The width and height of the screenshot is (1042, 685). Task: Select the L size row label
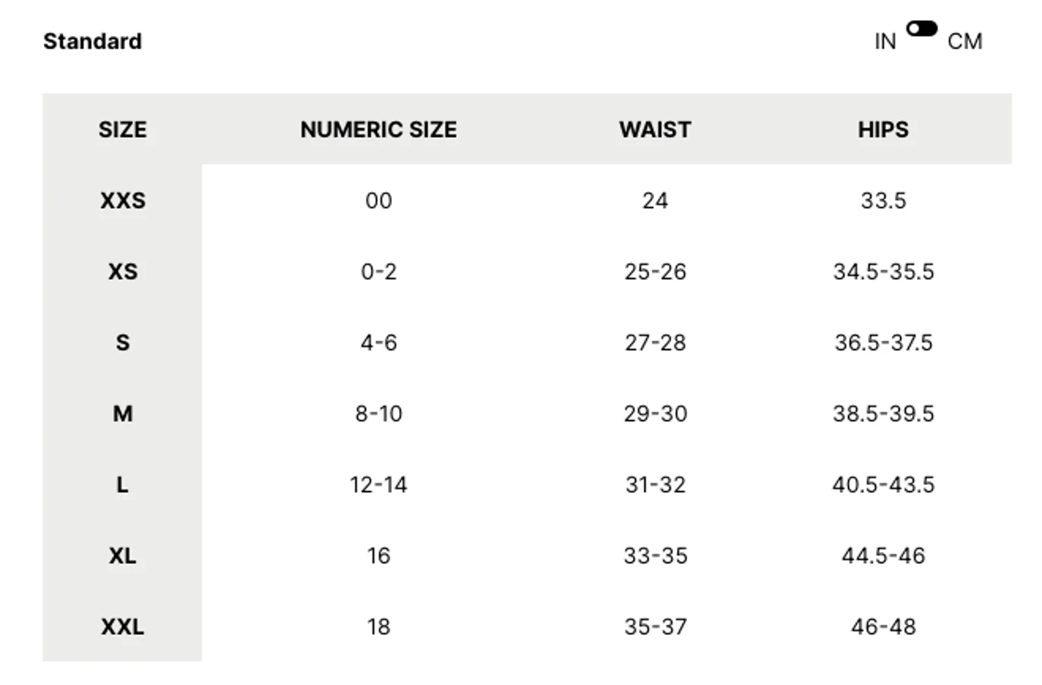(x=122, y=484)
